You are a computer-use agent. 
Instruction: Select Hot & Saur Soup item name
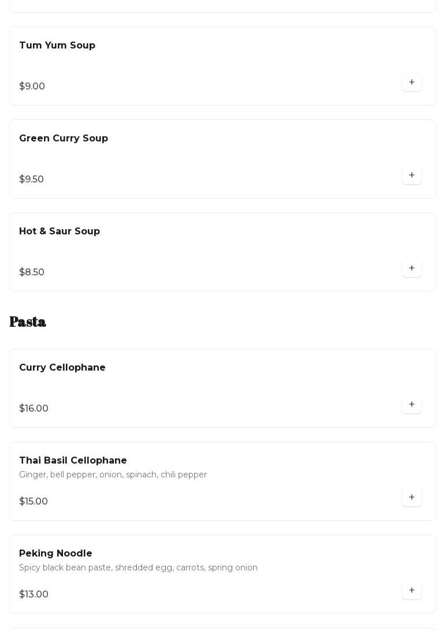click(x=60, y=232)
